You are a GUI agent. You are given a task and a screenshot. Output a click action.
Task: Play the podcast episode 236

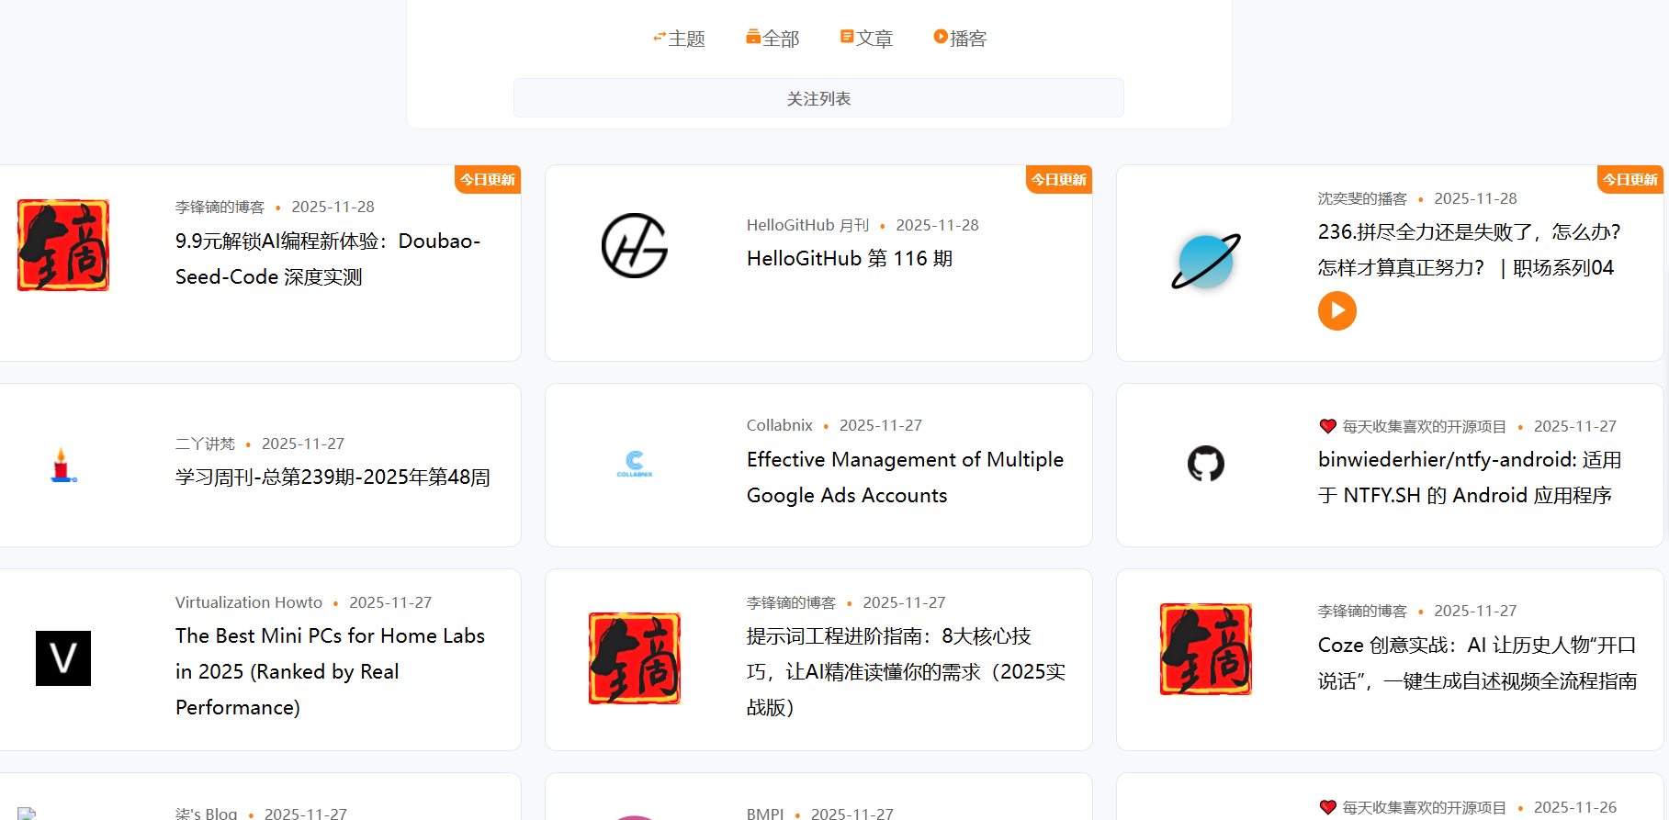pos(1336,310)
